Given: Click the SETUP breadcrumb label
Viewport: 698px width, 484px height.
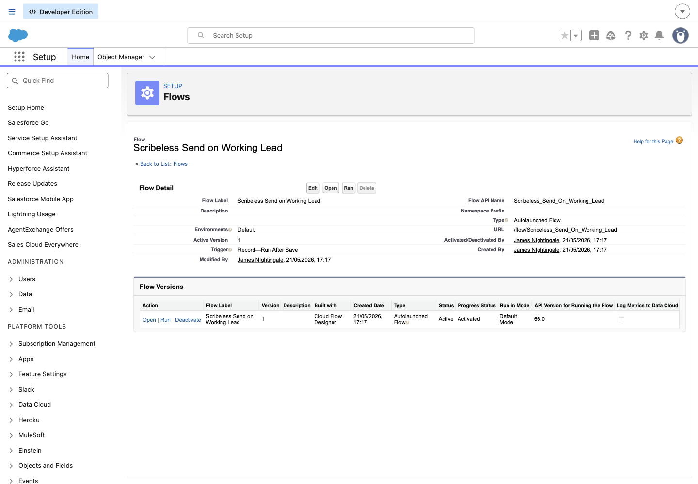Looking at the screenshot, I should 173,86.
